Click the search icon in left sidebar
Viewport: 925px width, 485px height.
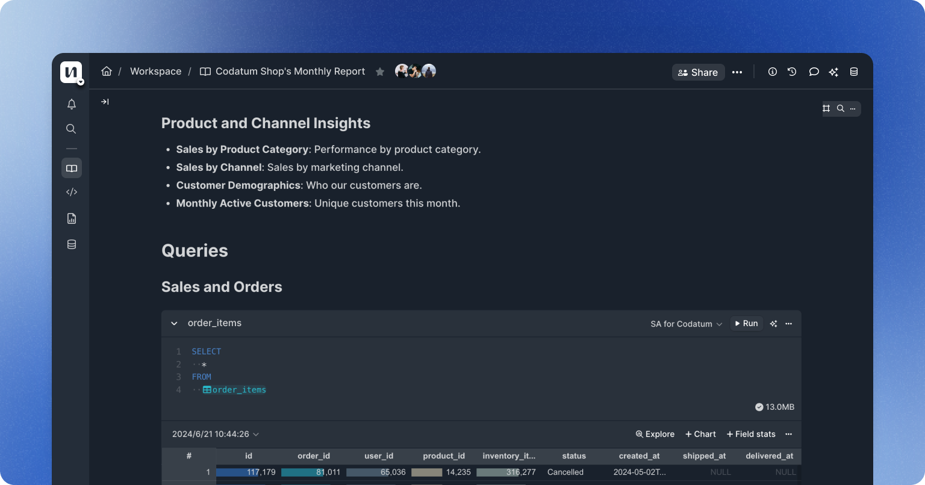(71, 129)
